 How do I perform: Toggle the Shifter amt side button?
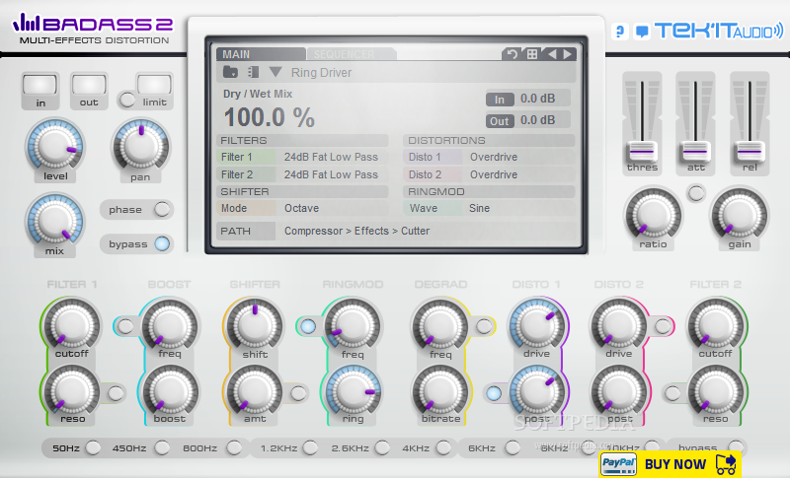click(298, 393)
